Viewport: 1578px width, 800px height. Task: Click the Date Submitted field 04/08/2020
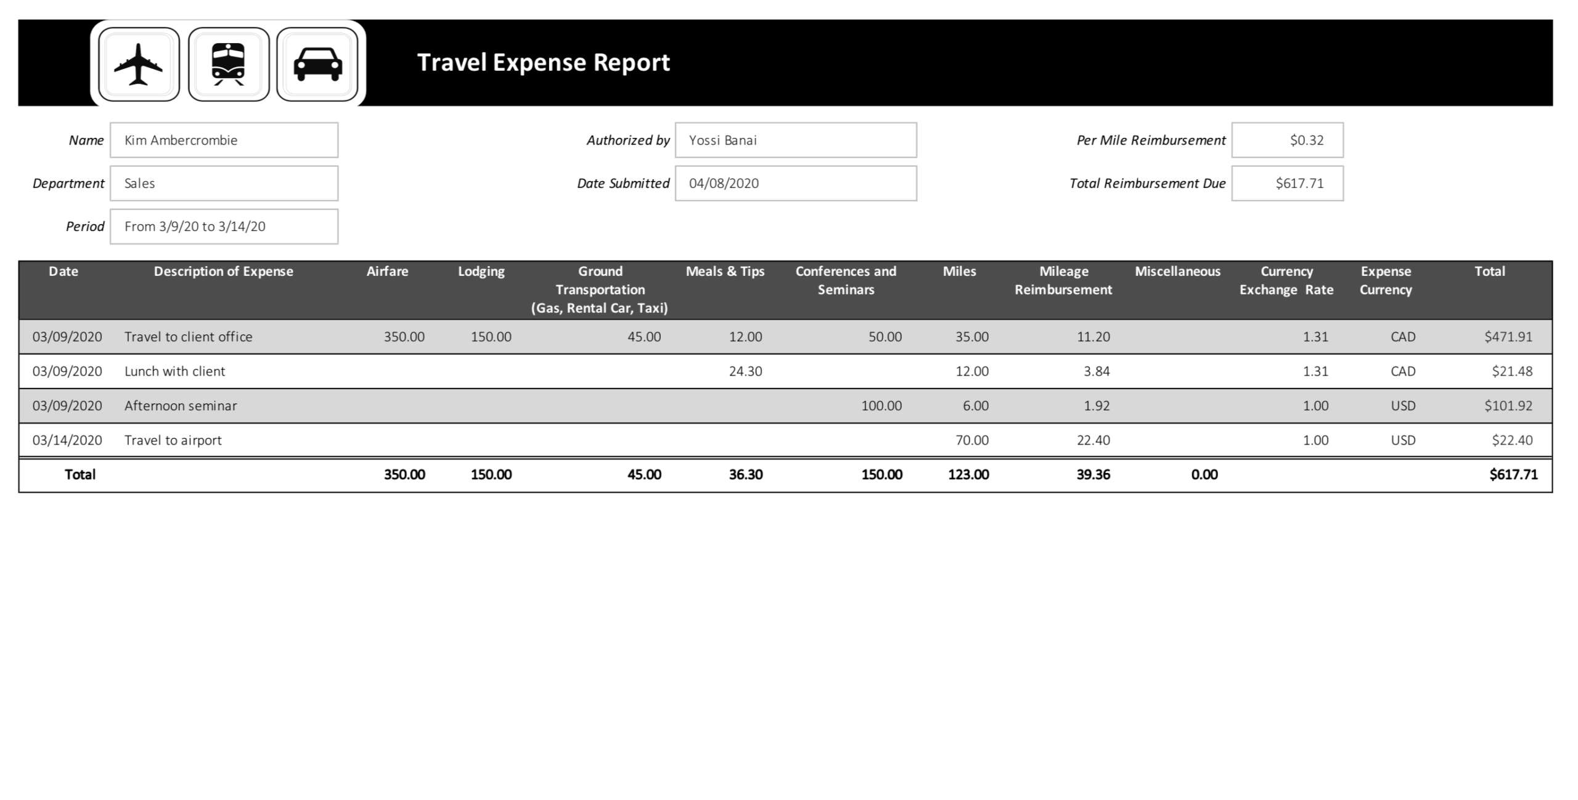click(795, 183)
